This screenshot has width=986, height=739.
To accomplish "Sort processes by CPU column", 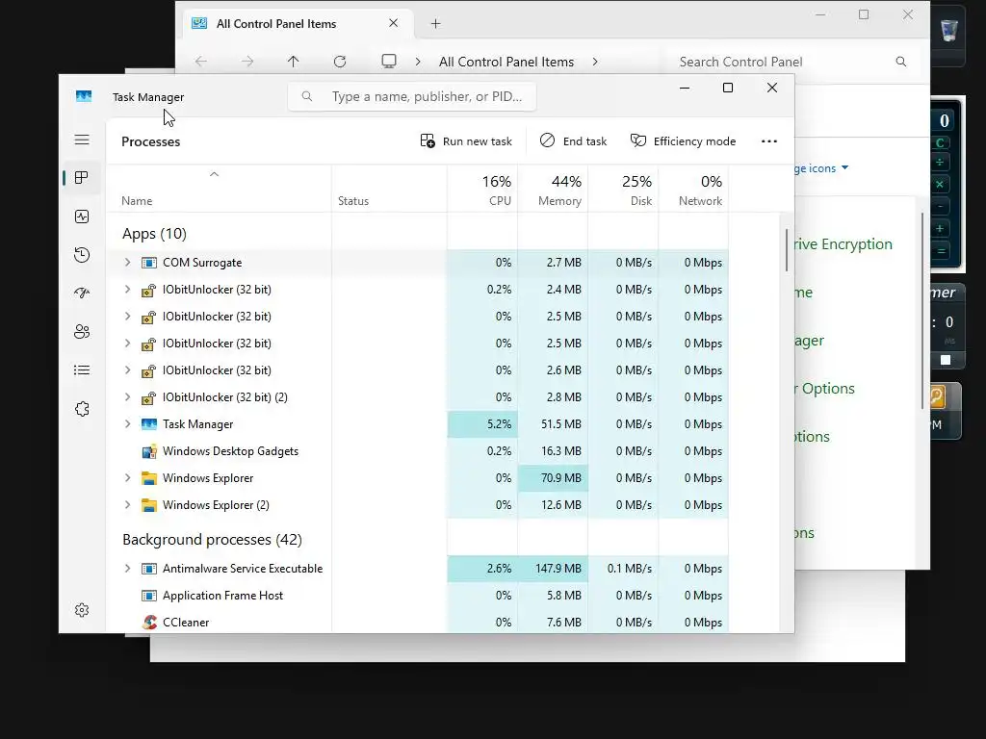I will pyautogui.click(x=483, y=190).
